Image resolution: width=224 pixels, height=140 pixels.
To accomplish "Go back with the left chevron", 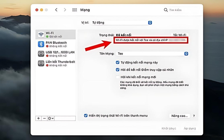I will [56, 10].
